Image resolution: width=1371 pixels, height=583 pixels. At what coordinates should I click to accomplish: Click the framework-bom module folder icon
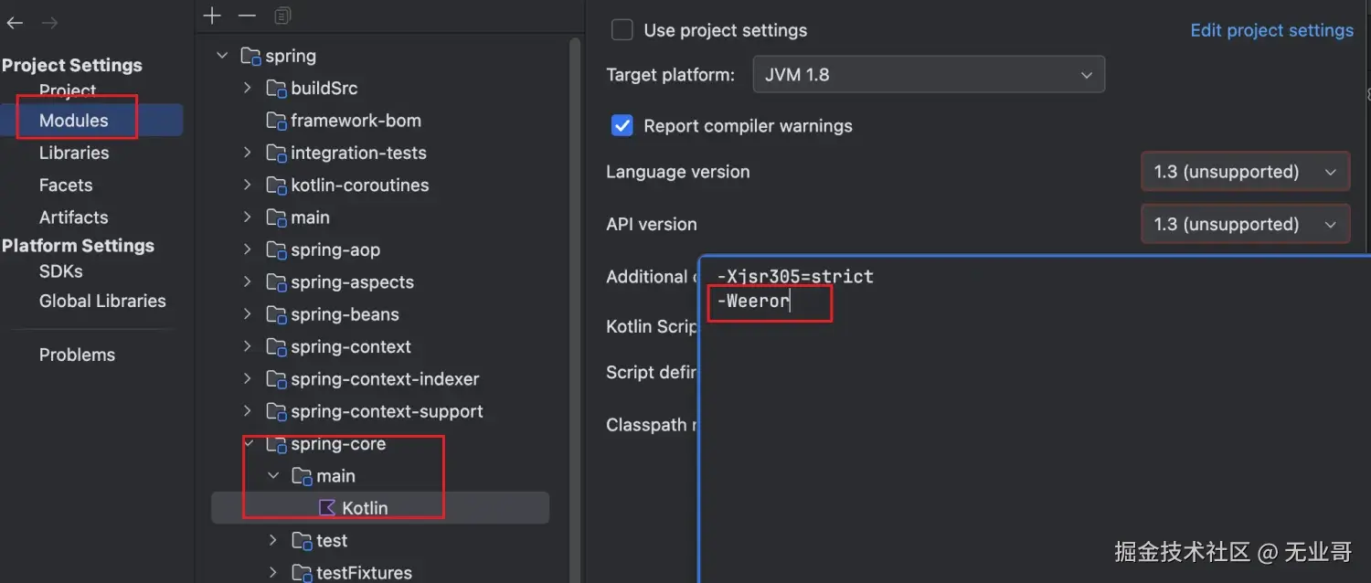pyautogui.click(x=276, y=121)
